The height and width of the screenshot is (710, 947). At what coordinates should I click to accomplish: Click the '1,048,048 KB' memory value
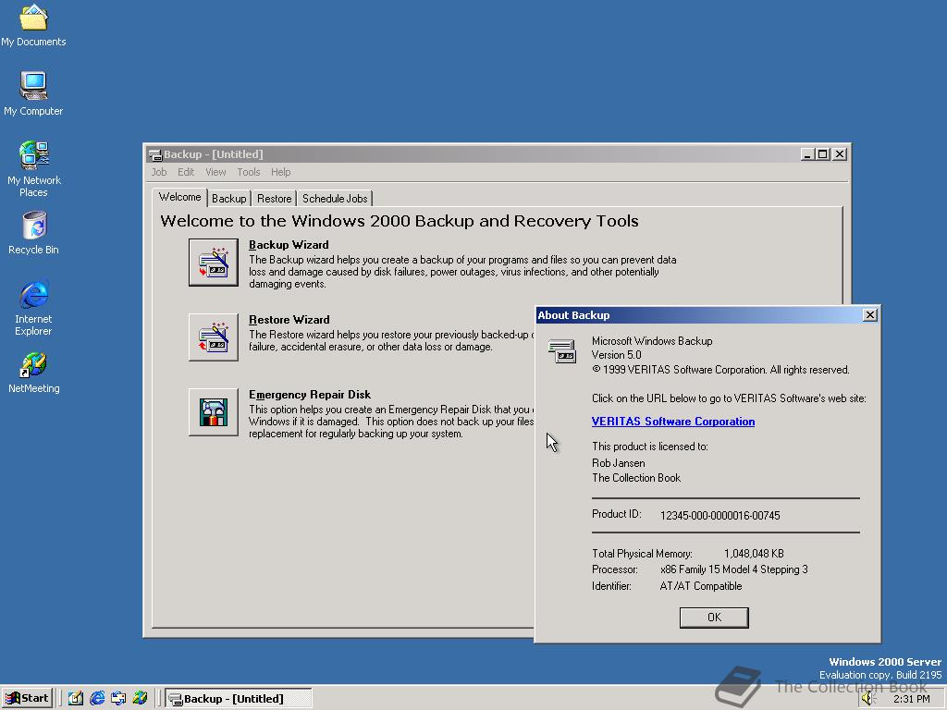[754, 554]
